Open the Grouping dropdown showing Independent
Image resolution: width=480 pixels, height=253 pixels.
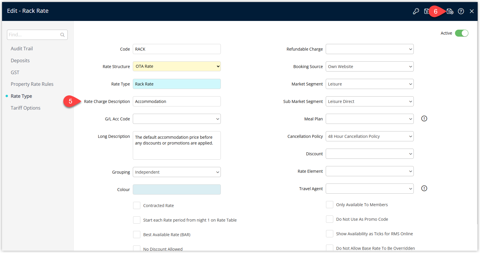(177, 172)
